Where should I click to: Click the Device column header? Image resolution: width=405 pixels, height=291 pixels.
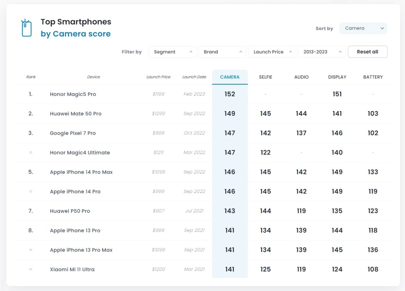point(93,77)
